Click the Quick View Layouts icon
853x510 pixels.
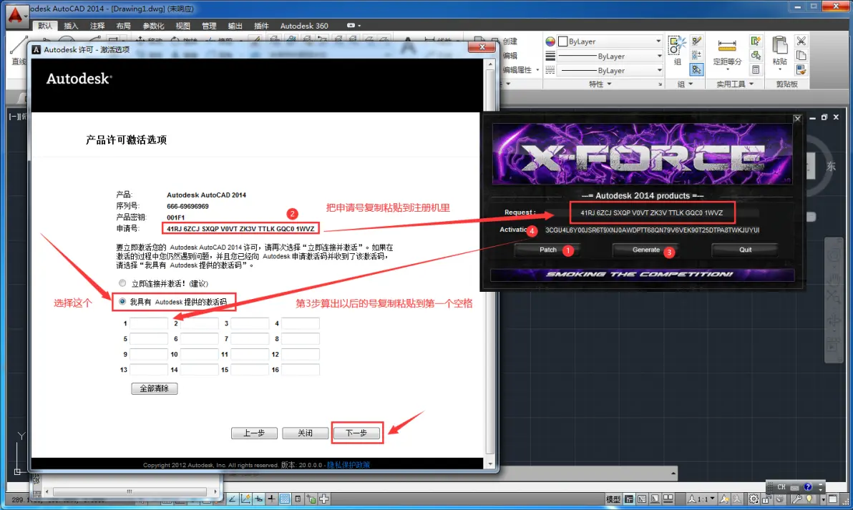(x=655, y=499)
